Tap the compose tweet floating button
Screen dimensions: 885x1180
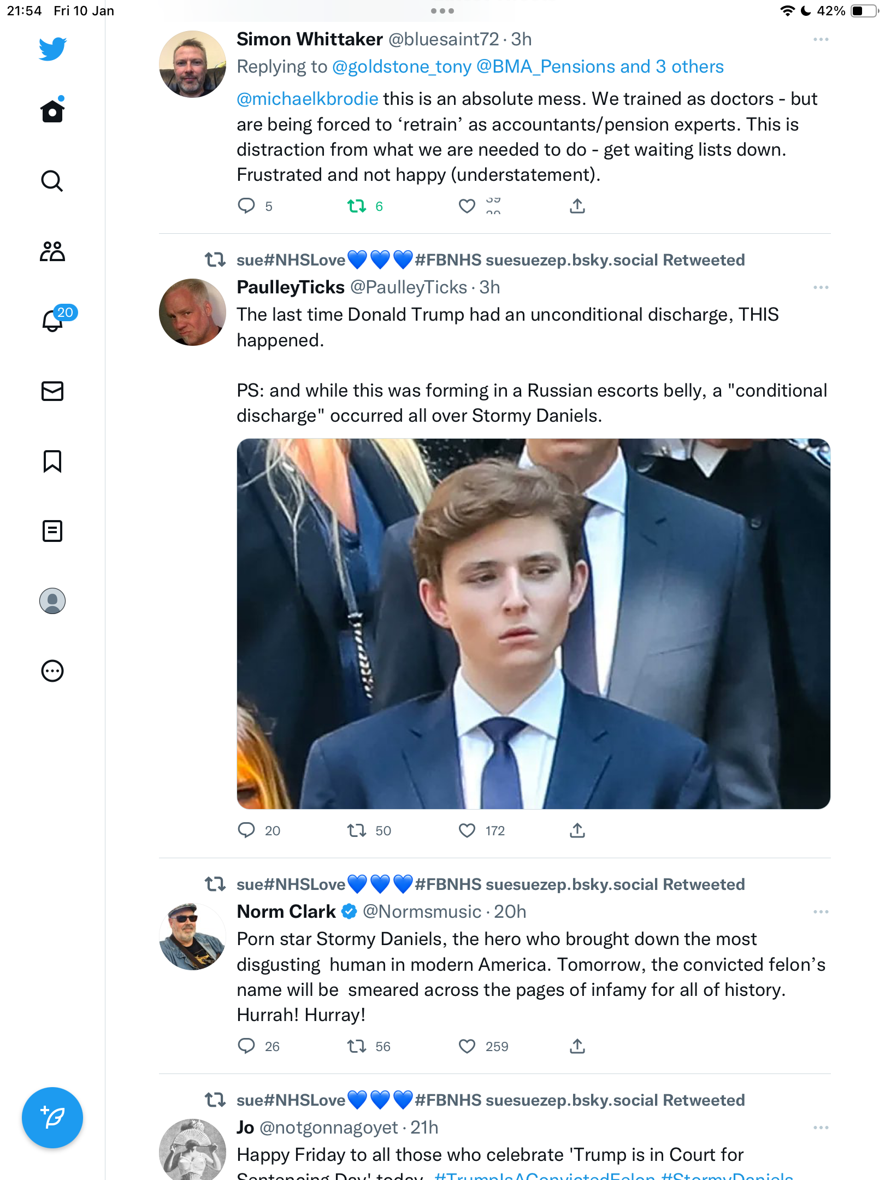tap(52, 1118)
